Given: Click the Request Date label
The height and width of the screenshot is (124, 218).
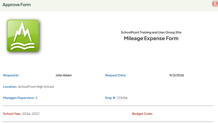Looking at the screenshot, I should (116, 75).
